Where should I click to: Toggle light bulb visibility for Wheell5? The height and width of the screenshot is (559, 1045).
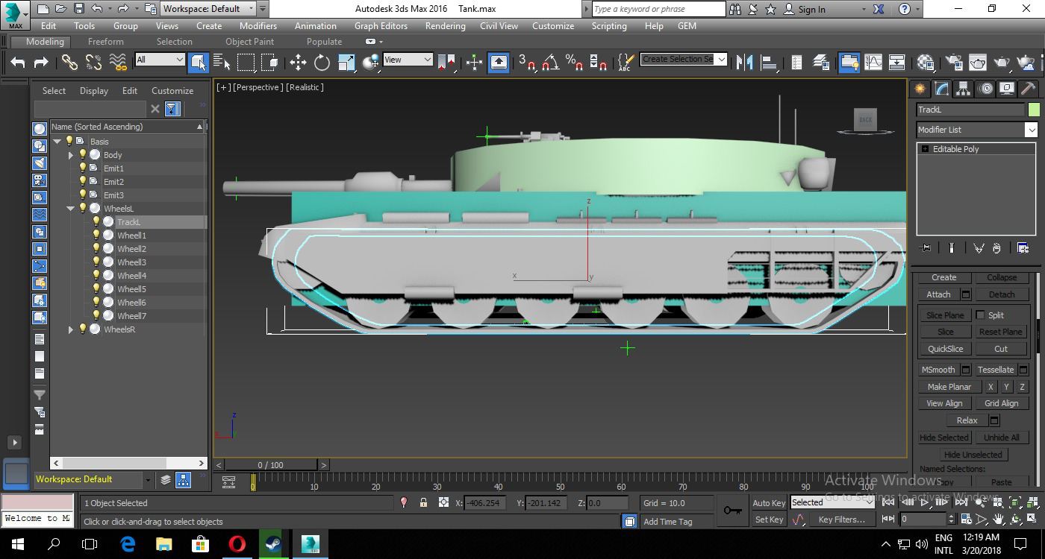pyautogui.click(x=96, y=288)
